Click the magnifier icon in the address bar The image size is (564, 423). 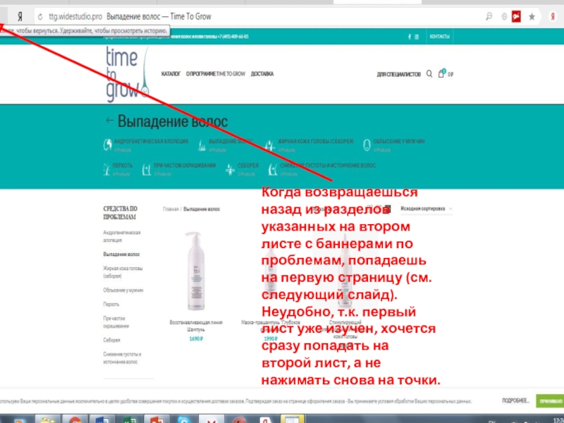click(489, 16)
